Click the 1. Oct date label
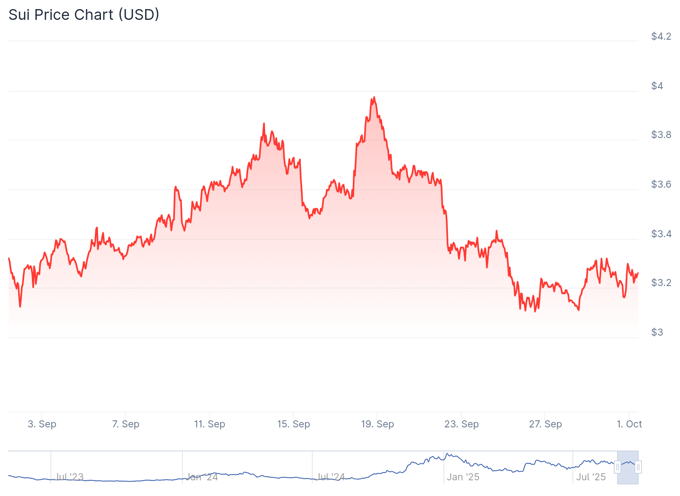 pos(629,424)
